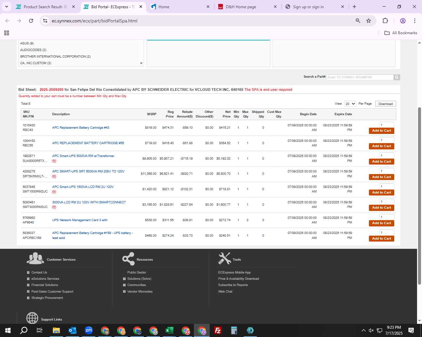Expand Vendor Microsites under Resources

[x=124, y=292]
